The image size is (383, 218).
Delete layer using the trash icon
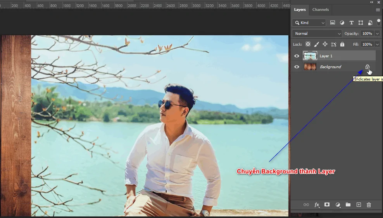[369, 204]
